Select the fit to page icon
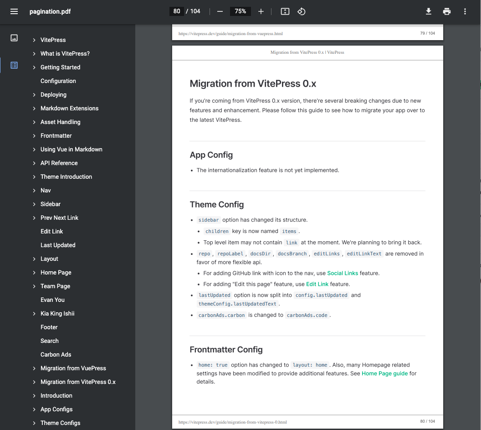The height and width of the screenshot is (430, 481). coord(285,11)
